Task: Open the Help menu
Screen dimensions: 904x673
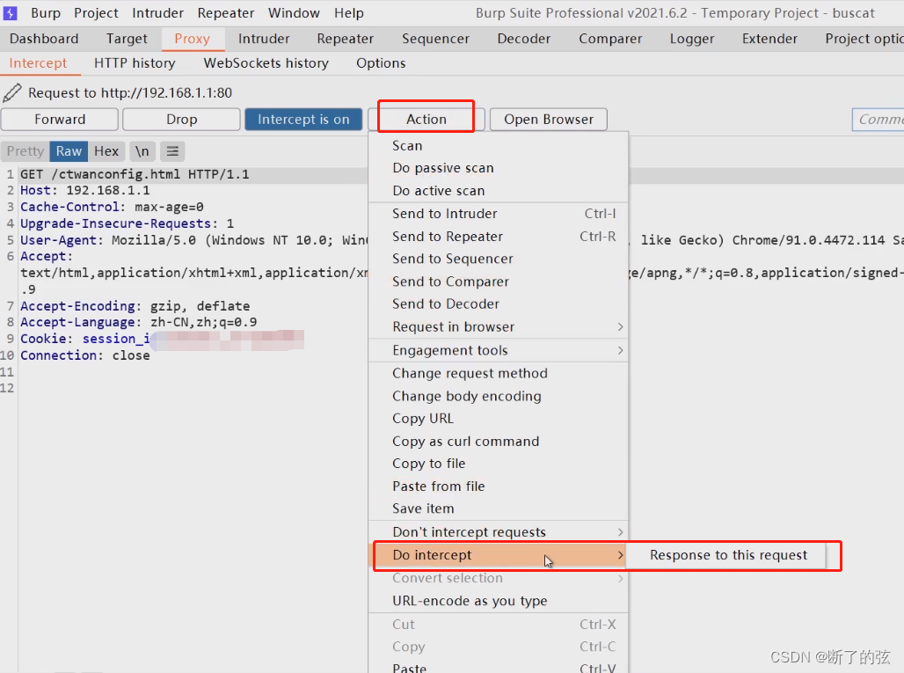Action: 349,12
